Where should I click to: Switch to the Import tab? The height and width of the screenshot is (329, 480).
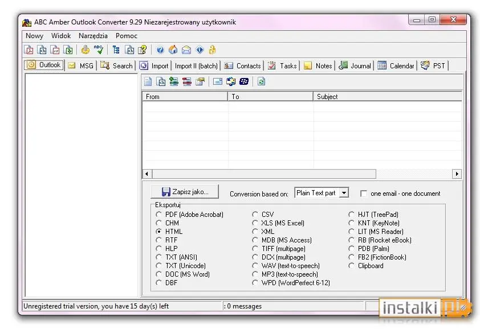[x=154, y=65]
